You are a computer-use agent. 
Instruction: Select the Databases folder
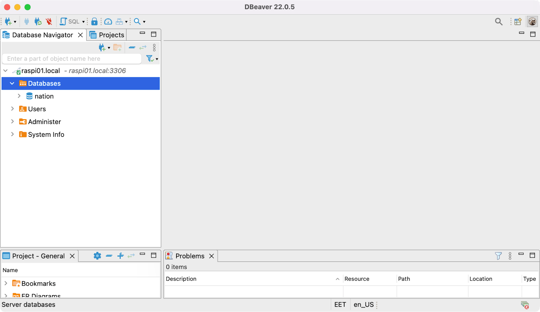point(44,83)
